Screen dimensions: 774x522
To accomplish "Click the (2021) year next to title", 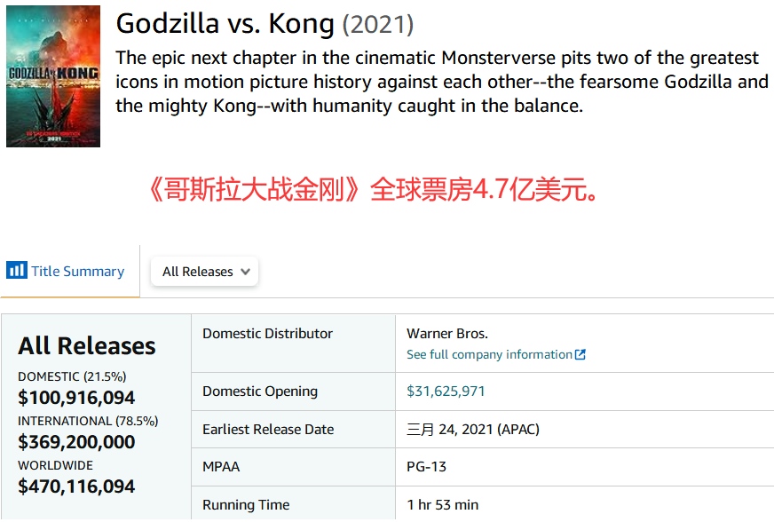I will click(378, 25).
